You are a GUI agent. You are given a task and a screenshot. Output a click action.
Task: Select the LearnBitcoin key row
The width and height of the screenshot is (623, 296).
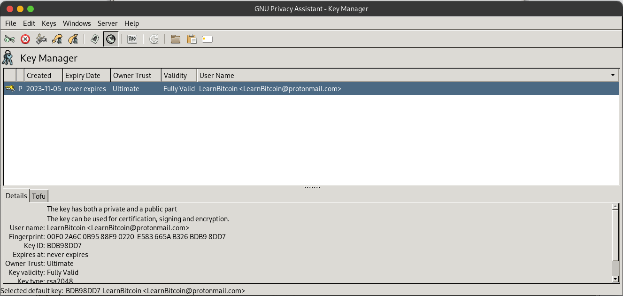pos(270,89)
